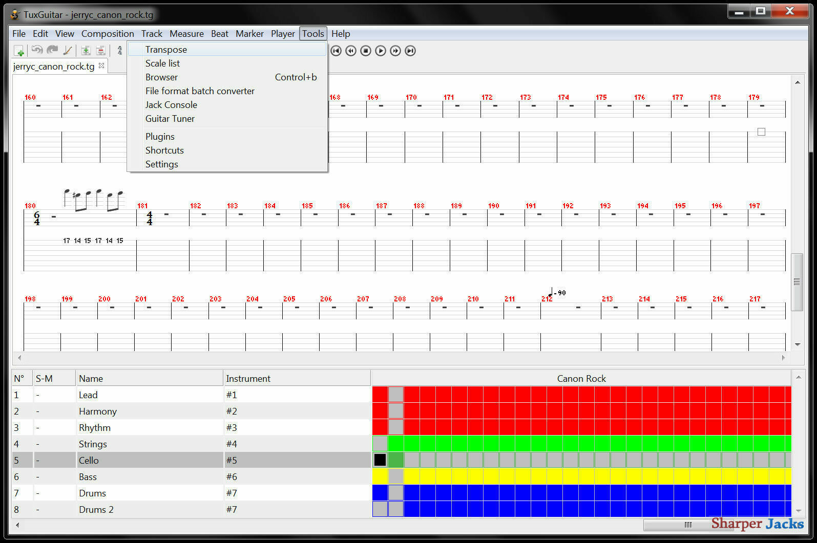Click the TuxGuitar title bar app icon
817x543 pixels.
coord(15,14)
